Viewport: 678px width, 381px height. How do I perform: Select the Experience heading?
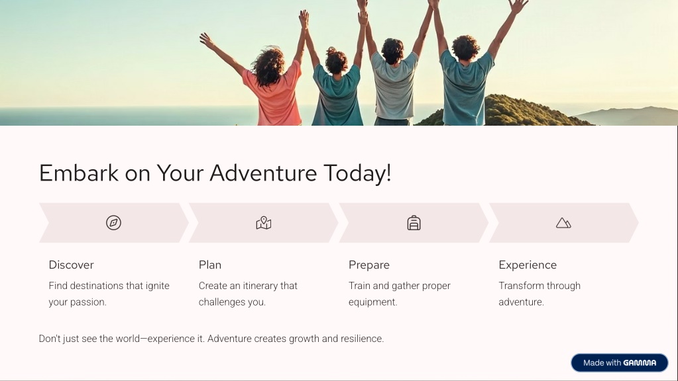pyautogui.click(x=528, y=265)
